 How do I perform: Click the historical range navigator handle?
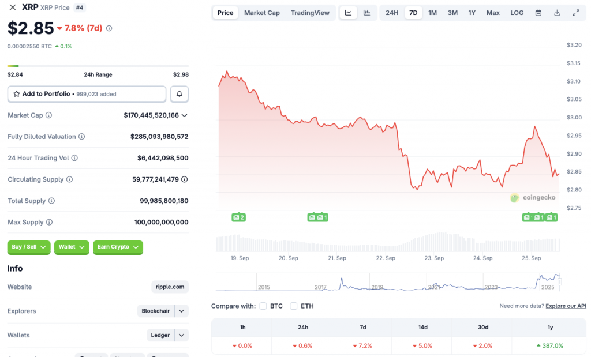click(x=559, y=282)
